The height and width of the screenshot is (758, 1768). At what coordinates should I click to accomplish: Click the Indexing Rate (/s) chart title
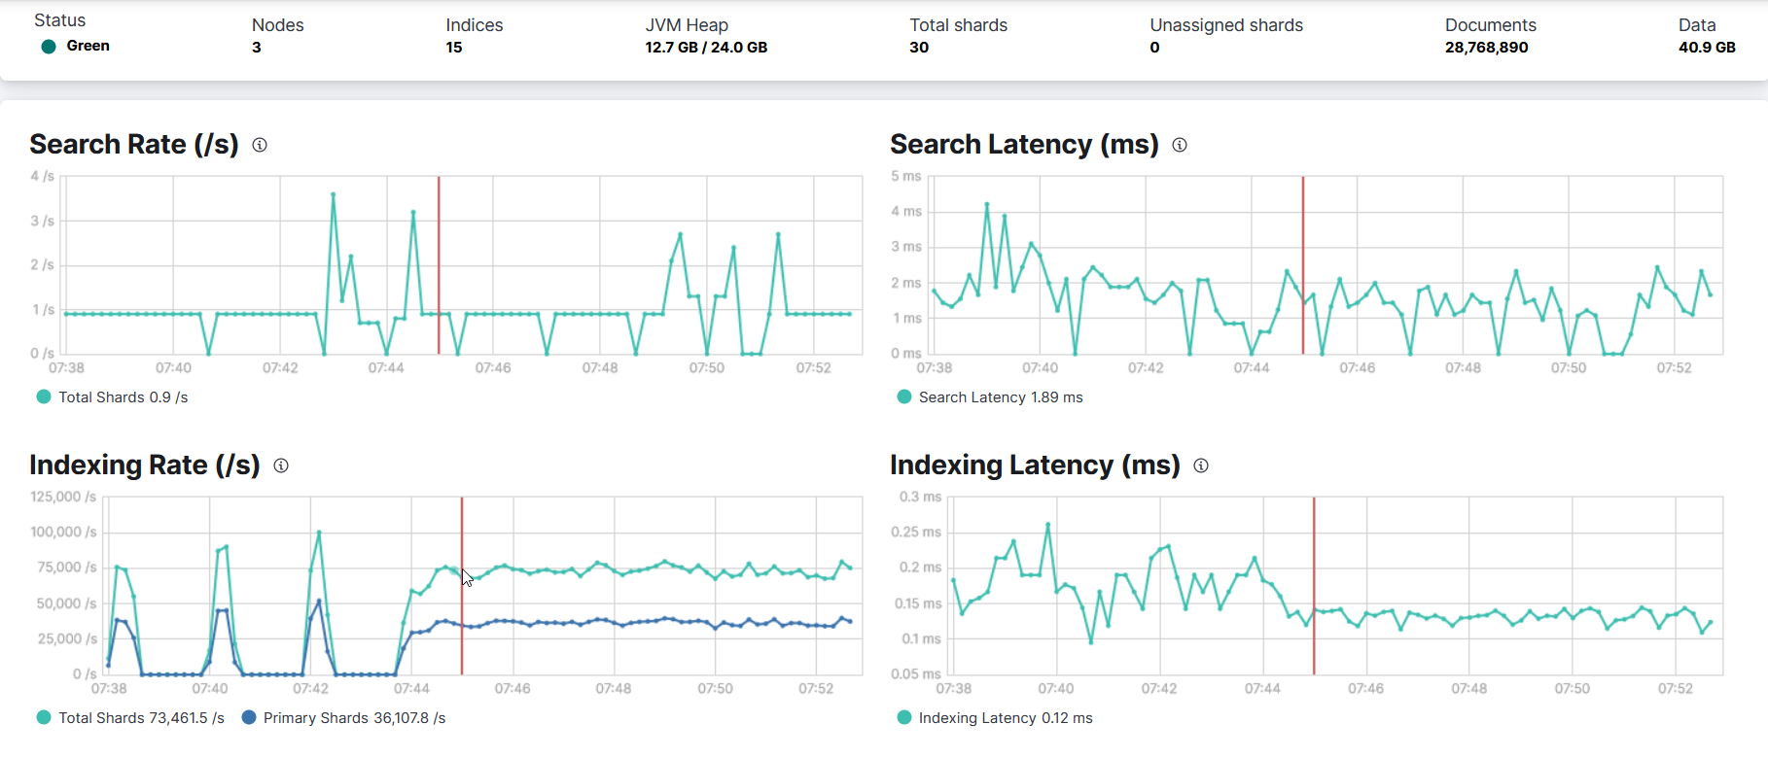(145, 465)
